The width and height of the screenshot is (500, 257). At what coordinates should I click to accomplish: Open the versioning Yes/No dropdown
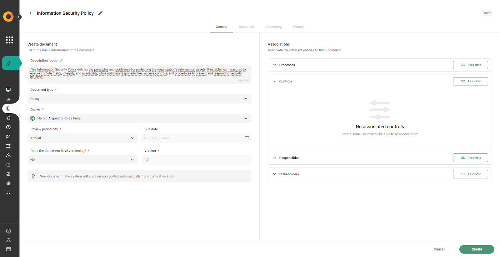pyautogui.click(x=82, y=160)
